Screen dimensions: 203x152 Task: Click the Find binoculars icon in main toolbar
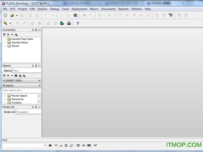tap(84, 15)
